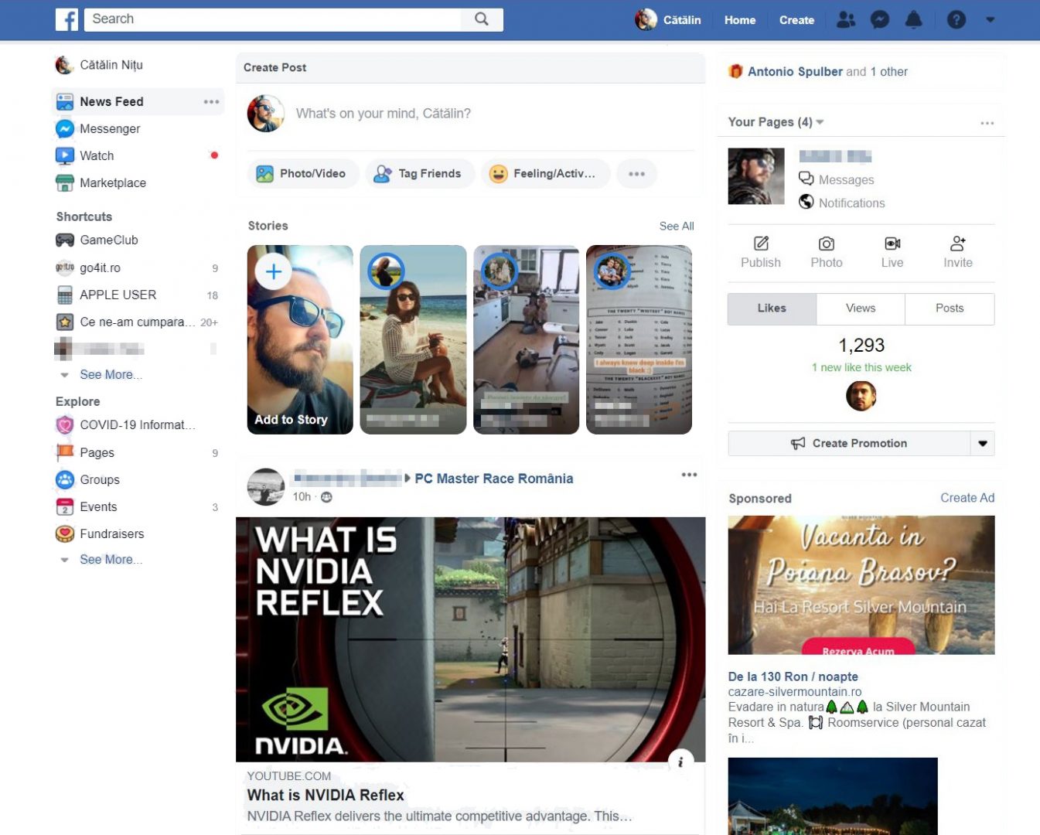Click the Live video icon for page

892,252
